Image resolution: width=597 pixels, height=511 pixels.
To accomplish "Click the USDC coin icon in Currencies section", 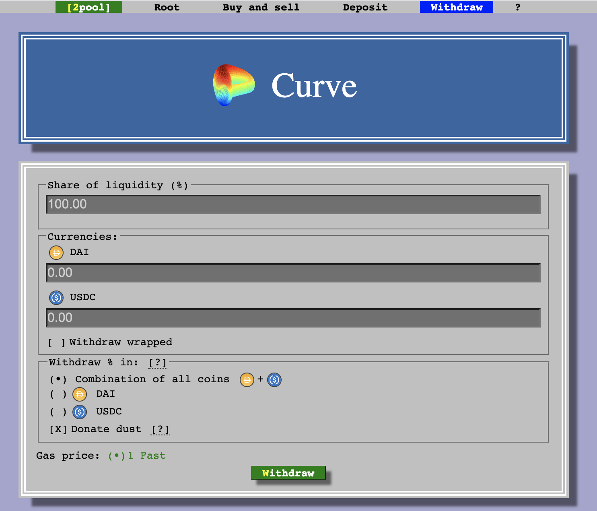I will tap(56, 298).
